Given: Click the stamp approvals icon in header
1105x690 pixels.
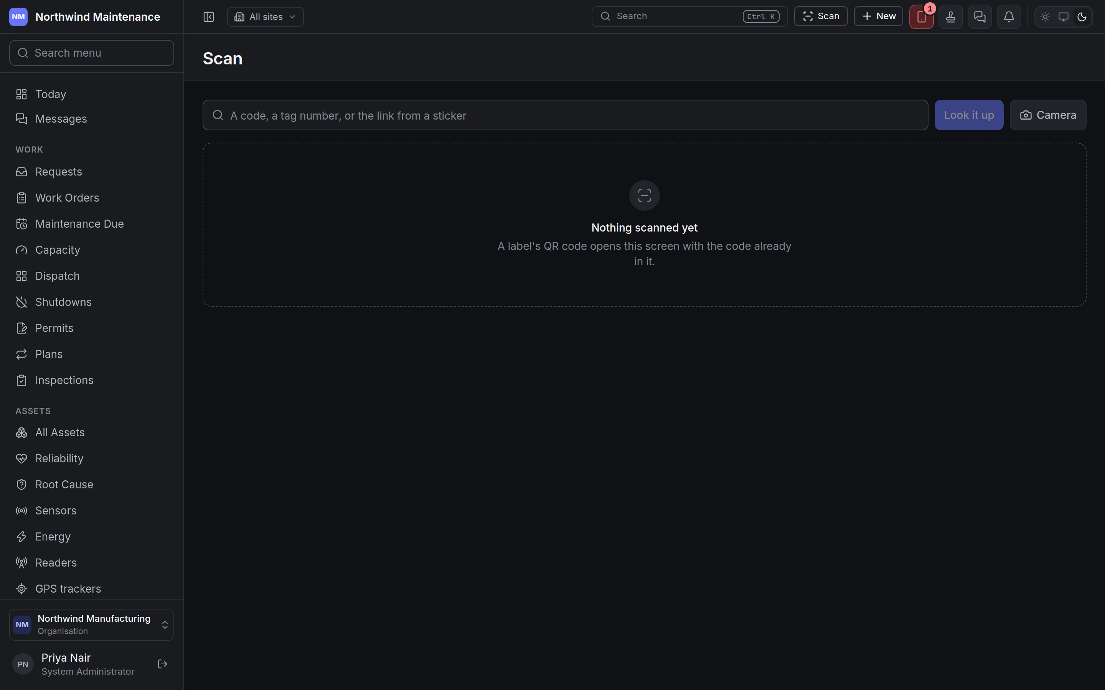Looking at the screenshot, I should 951,17.
